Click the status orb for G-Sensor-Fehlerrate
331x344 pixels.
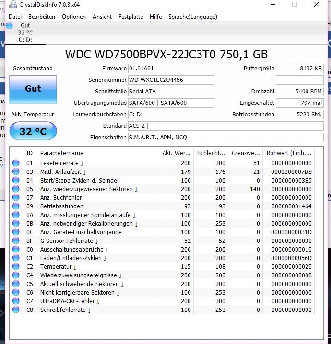[x=16, y=241]
